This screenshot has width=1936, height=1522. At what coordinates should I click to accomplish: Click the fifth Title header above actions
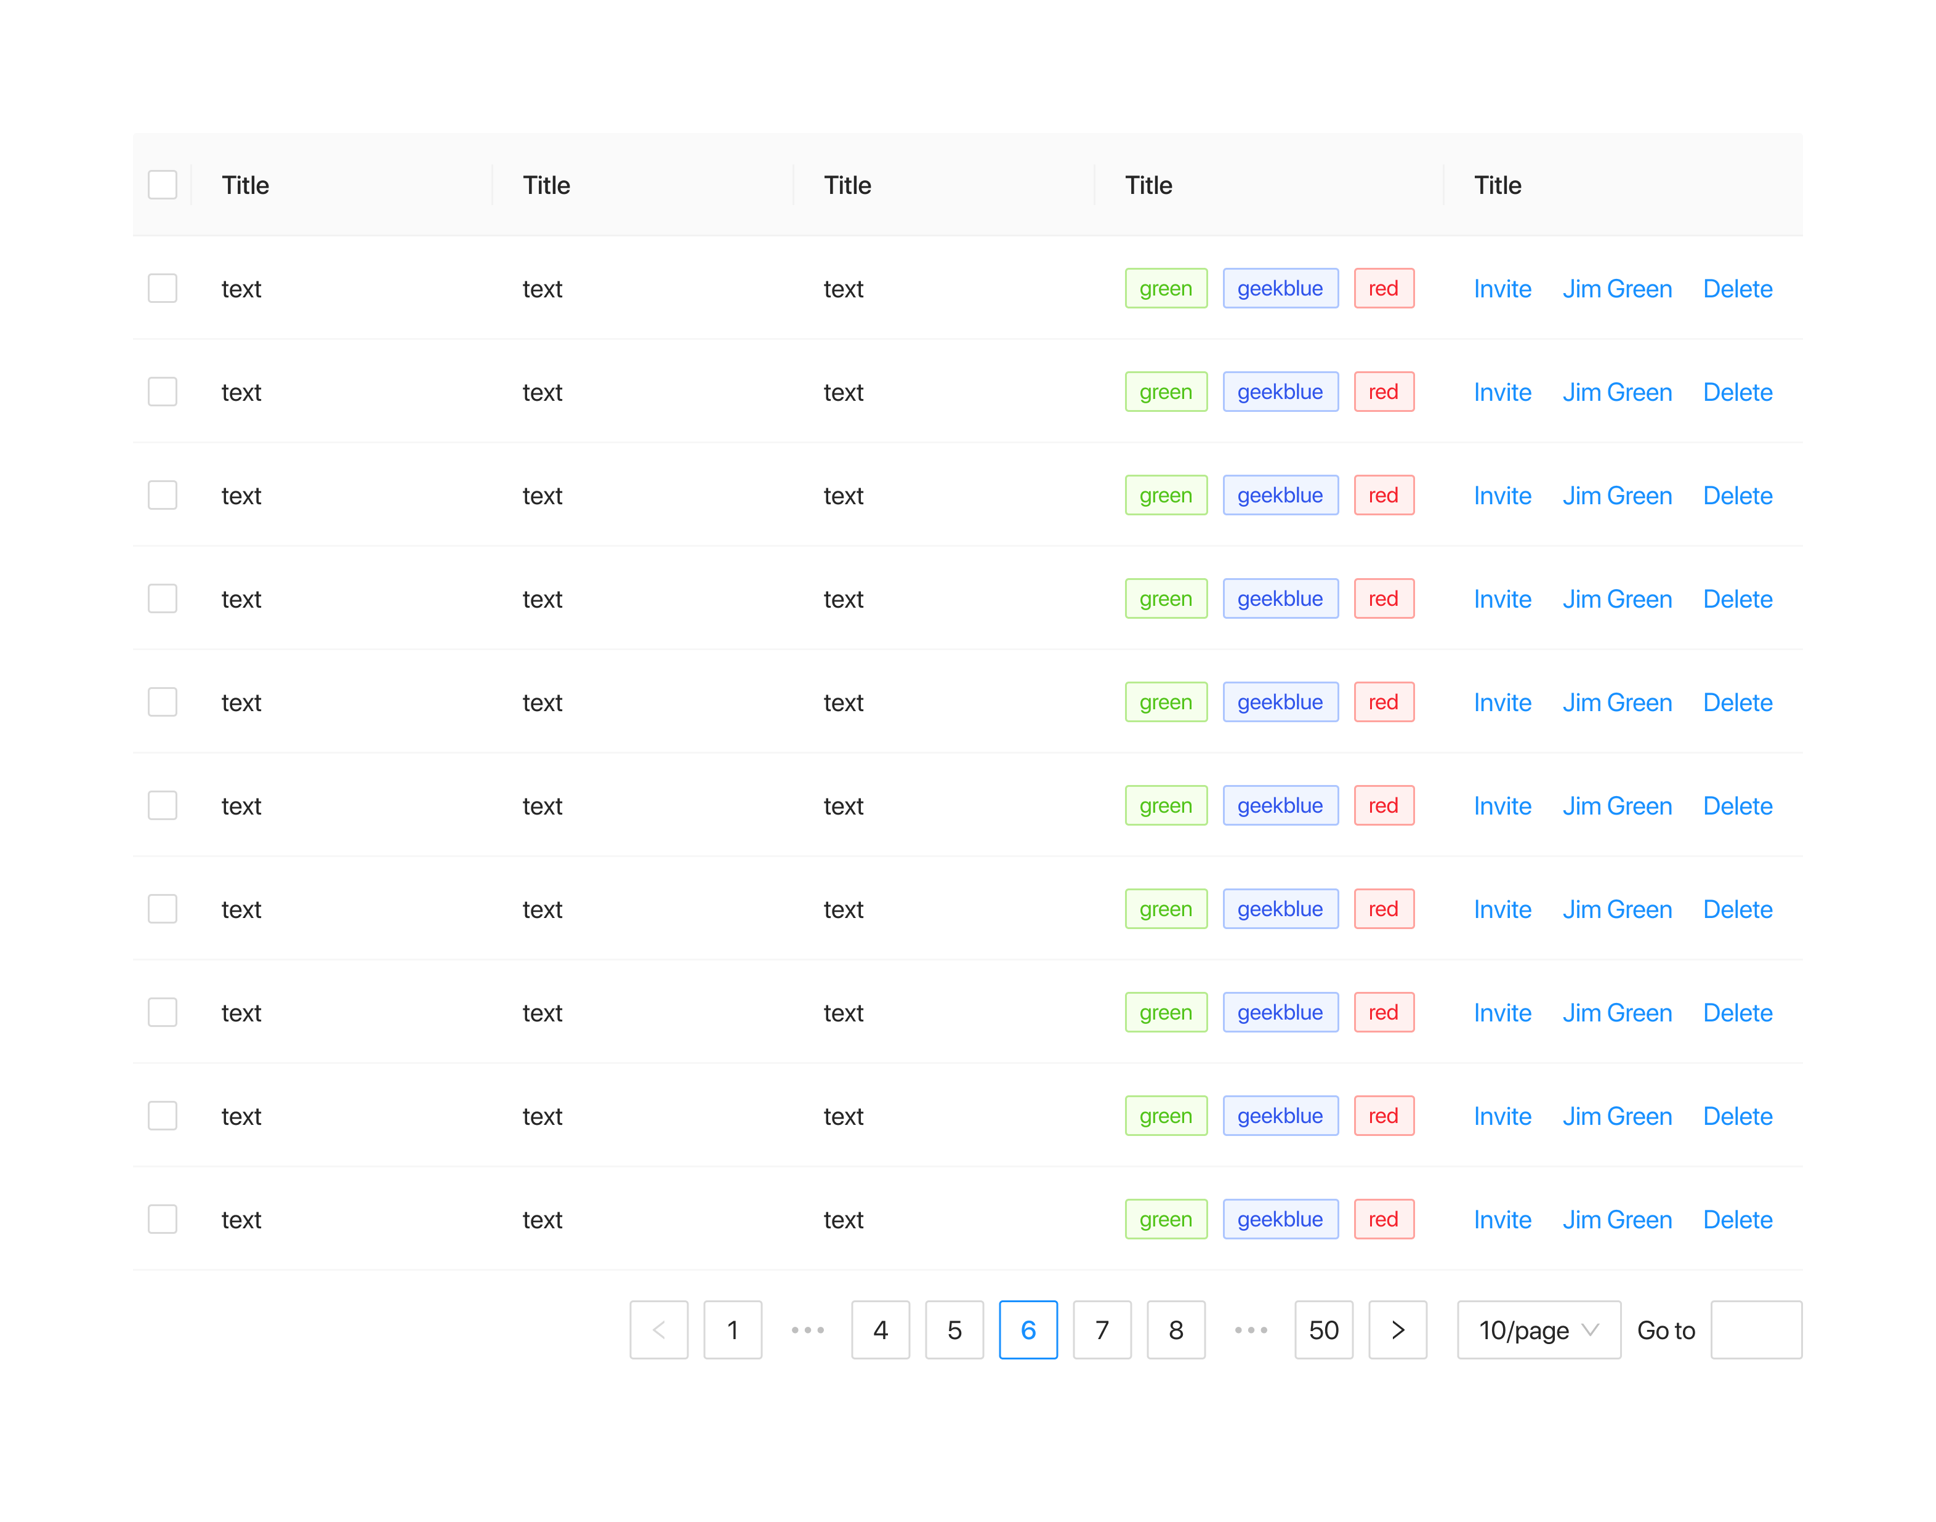[x=1498, y=185]
